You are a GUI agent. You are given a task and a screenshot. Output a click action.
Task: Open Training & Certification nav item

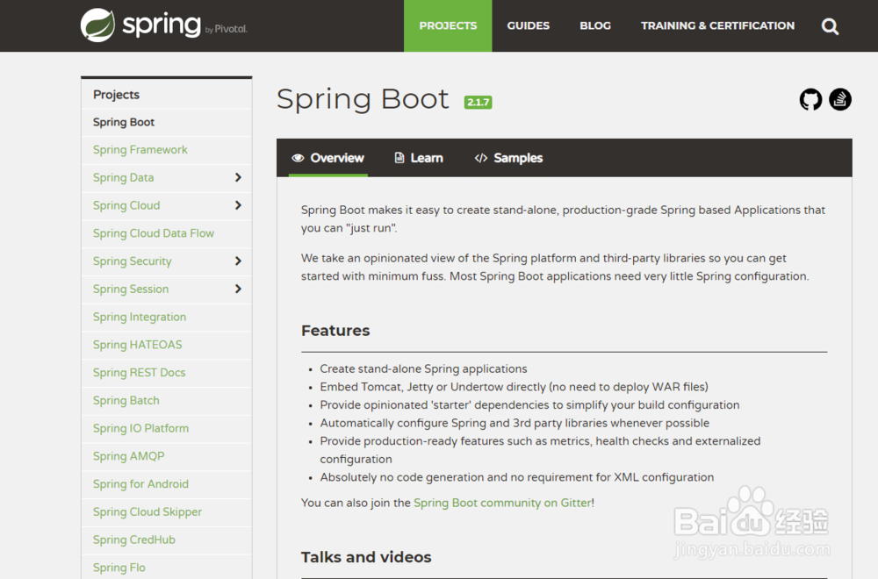(x=717, y=25)
